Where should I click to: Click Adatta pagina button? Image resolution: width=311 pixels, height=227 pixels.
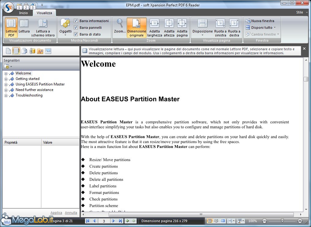182,28
